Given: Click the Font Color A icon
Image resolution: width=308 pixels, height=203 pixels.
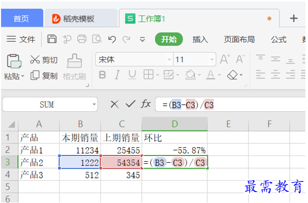Looking at the screenshot, I should (210, 75).
